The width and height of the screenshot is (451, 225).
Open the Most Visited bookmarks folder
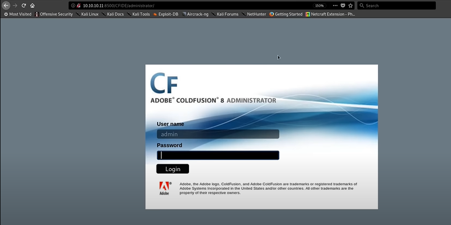[x=18, y=14]
